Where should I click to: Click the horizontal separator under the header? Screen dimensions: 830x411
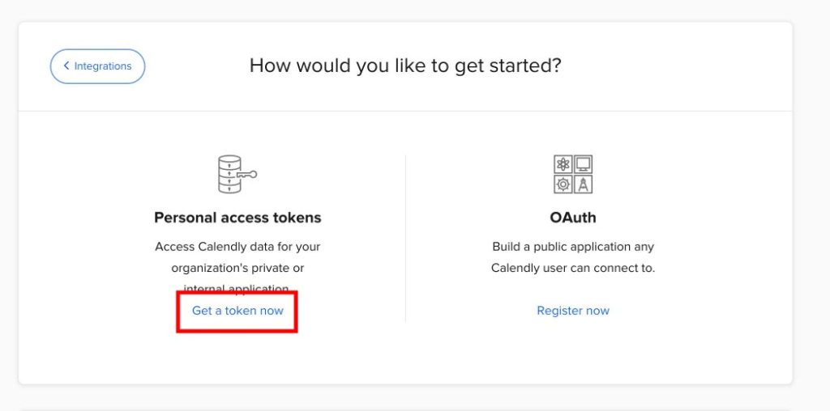pos(405,111)
